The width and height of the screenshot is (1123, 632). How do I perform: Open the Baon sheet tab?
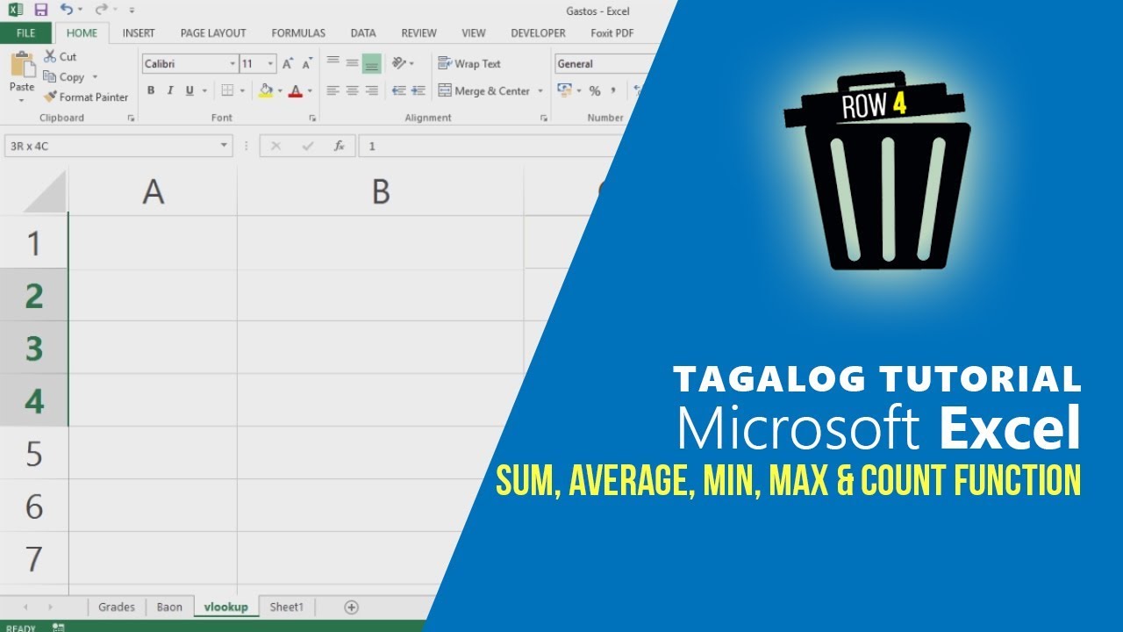pos(169,607)
